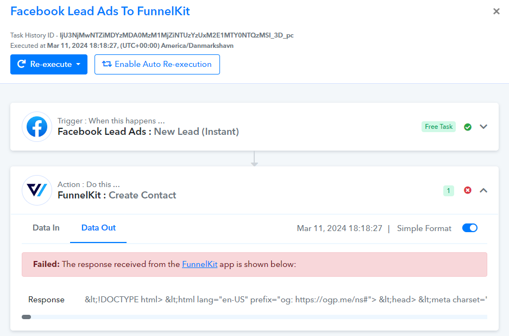509x336 pixels.
Task: Click the Mar 11, 2024 18:18:27 timestamp in Data Out
Action: pyautogui.click(x=340, y=228)
